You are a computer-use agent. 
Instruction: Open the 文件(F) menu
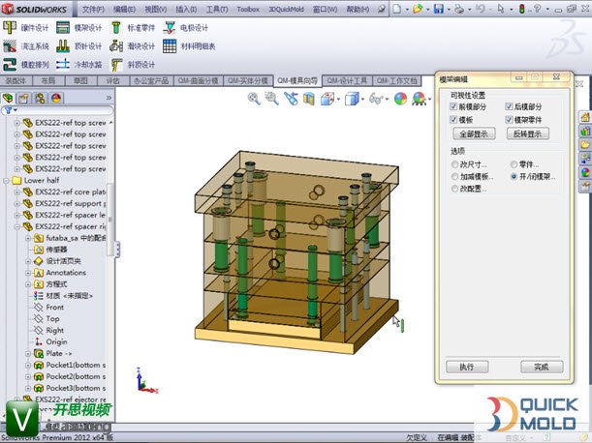pyautogui.click(x=93, y=9)
